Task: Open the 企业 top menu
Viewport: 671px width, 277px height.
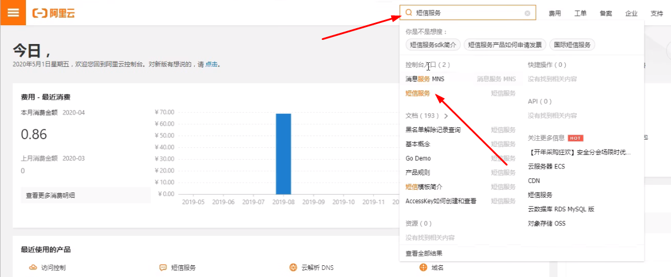Action: pos(631,13)
